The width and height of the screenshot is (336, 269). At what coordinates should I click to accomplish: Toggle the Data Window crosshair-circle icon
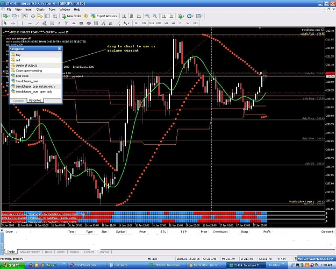pos(33,16)
